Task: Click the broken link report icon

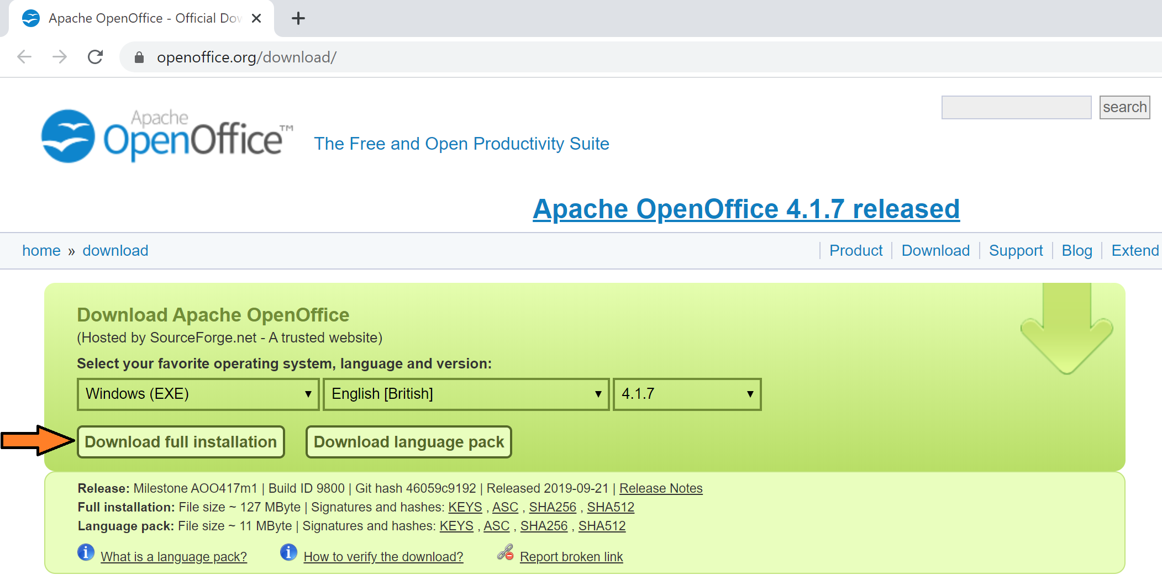Action: click(x=505, y=552)
